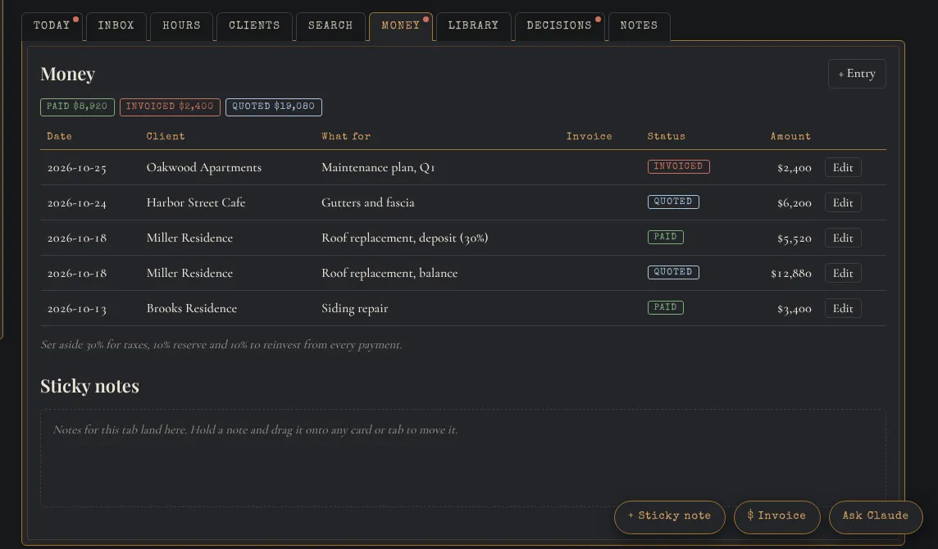Viewport: 938px width, 549px height.
Task: Open the LIBRARY tab
Action: coord(473,25)
